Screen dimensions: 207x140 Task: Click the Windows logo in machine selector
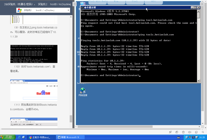click(x=20, y=10)
